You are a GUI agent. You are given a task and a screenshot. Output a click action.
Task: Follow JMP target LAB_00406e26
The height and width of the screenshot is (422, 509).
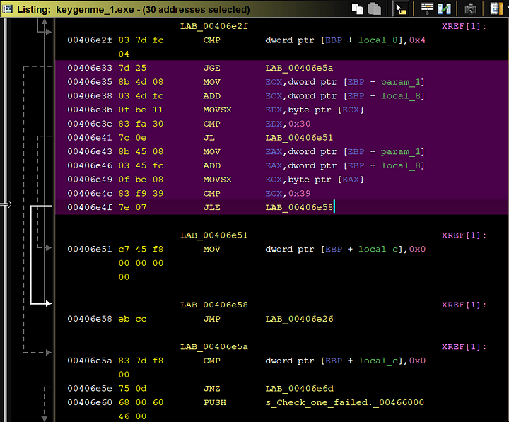[299, 319]
